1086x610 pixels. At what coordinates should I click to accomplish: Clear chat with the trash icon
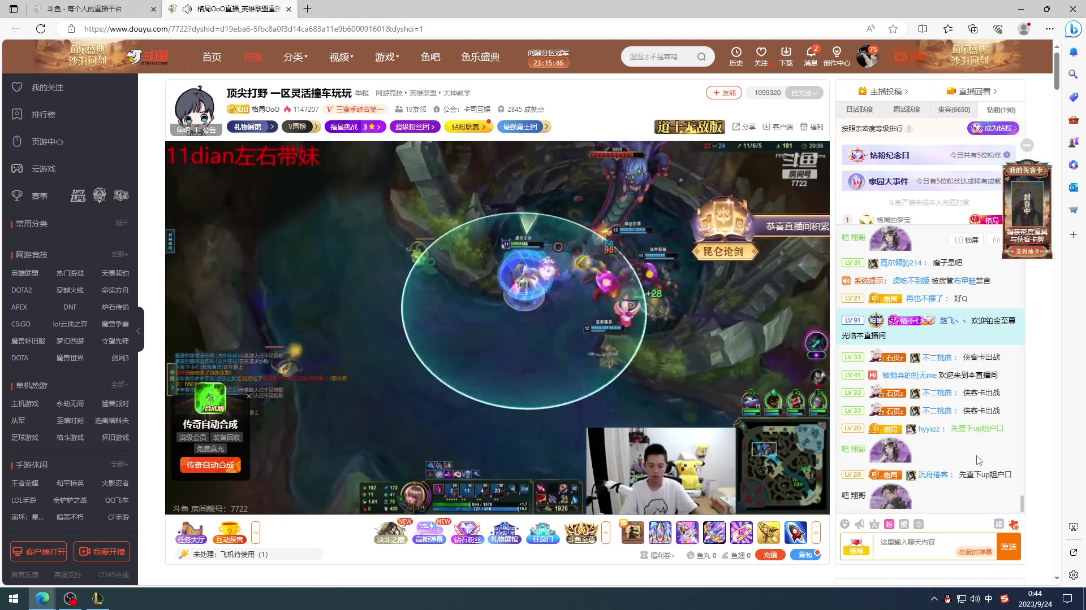[996, 240]
